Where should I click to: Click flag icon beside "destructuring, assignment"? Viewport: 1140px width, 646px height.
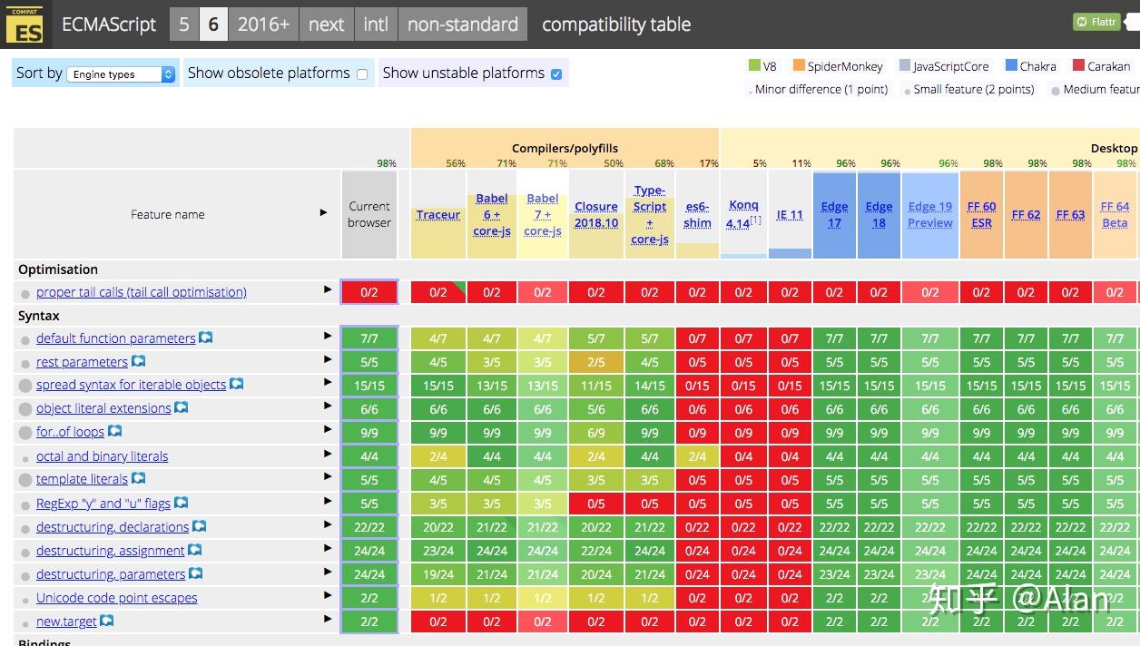[194, 550]
